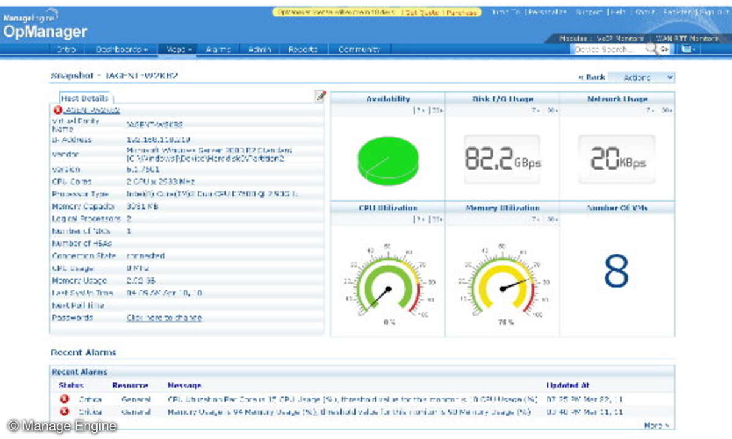Show 30-day view for Network Usage

pyautogui.click(x=667, y=110)
